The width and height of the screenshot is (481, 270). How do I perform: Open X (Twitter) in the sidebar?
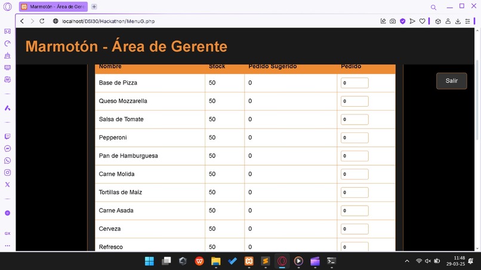pos(7,185)
